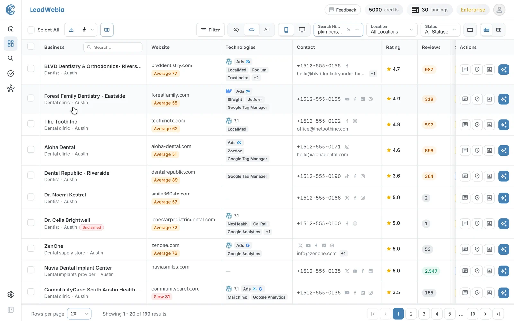Open the Home icon in sidebar
514x321 pixels.
click(x=11, y=29)
